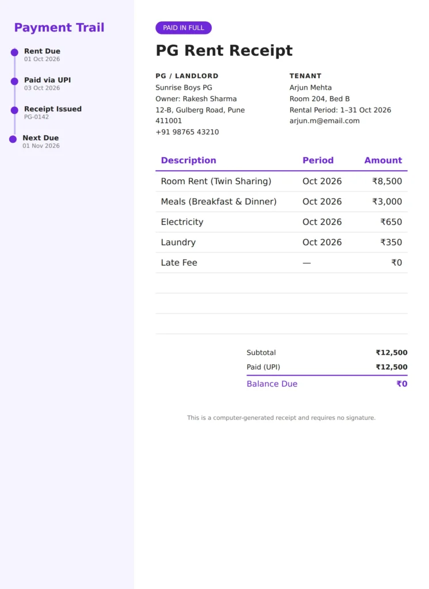Click the PG / LANDLORD heading
The width and height of the screenshot is (429, 589).
[x=187, y=76]
